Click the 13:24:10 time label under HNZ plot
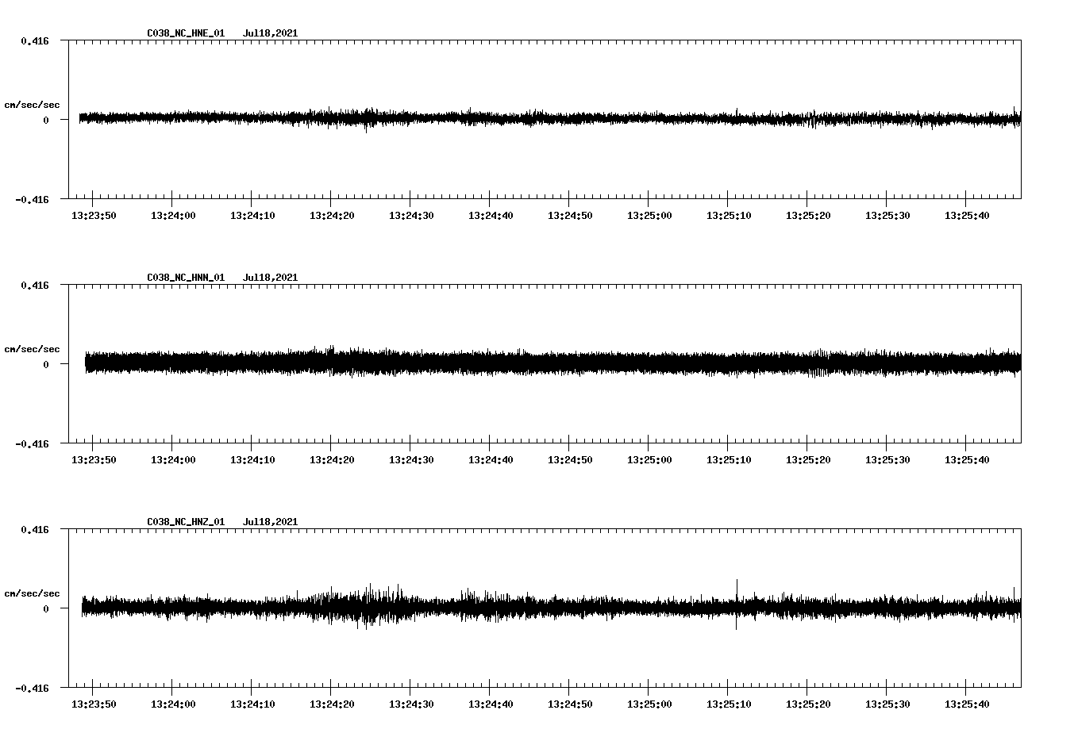Viewport: 1078px width, 733px height. click(x=252, y=704)
